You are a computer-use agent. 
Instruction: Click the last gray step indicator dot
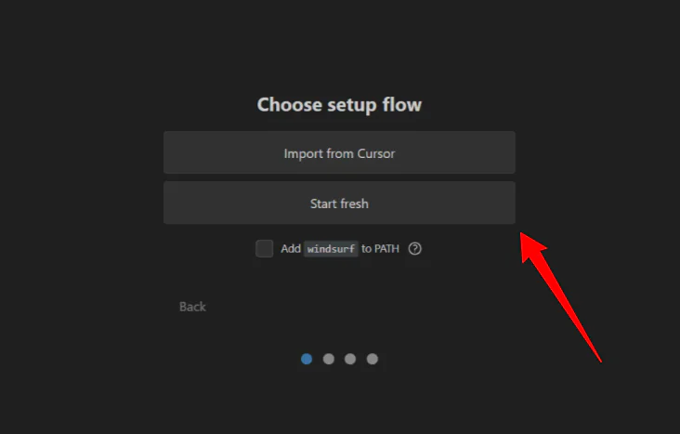pos(373,359)
